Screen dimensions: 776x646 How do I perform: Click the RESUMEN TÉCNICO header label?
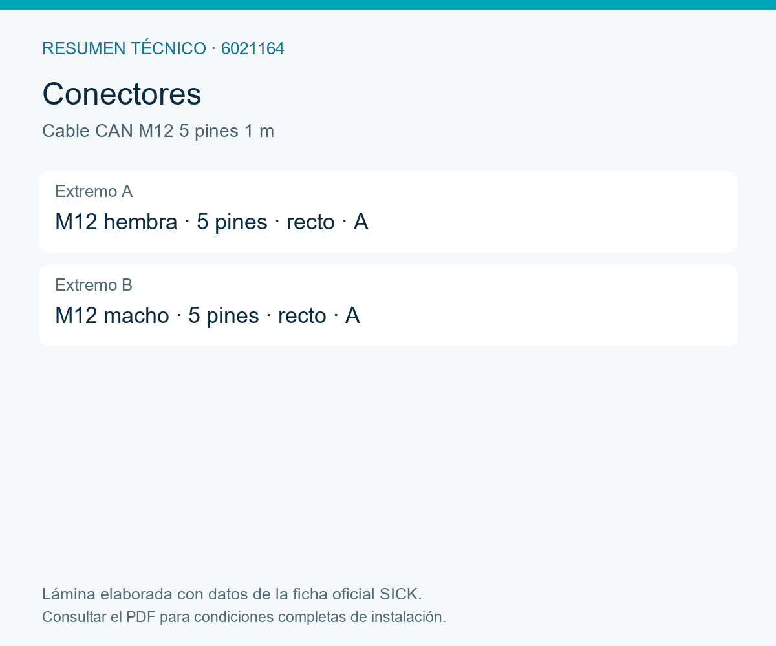coord(124,48)
